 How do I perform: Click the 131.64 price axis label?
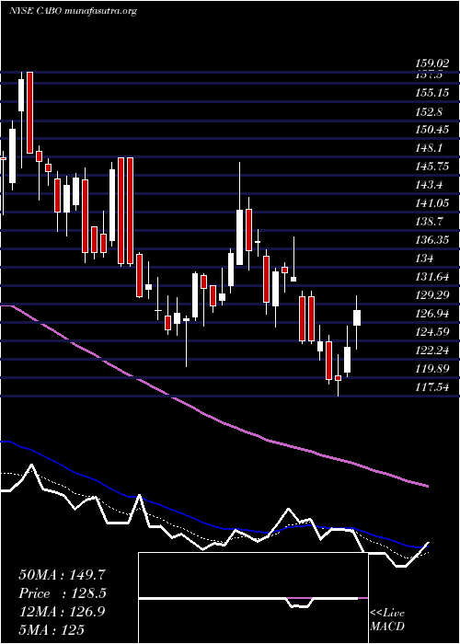(431, 277)
